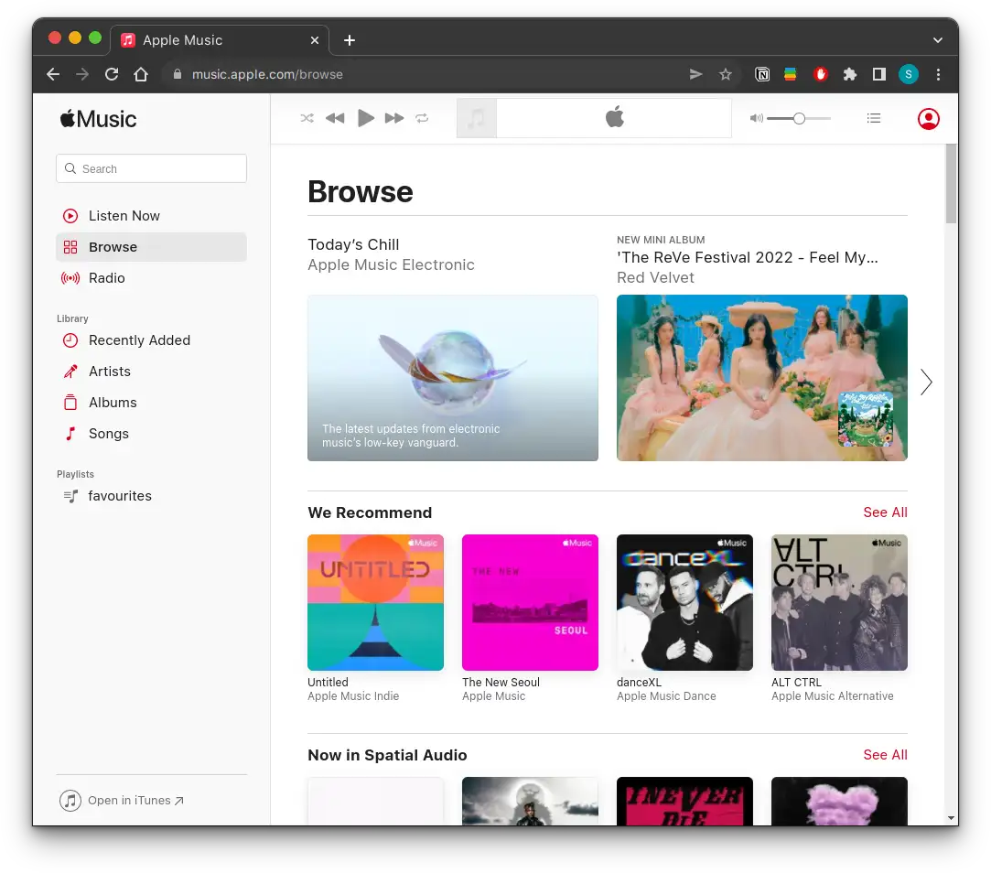The height and width of the screenshot is (873, 991).
Task: Open the Untitled playlist cover
Action: pos(375,602)
